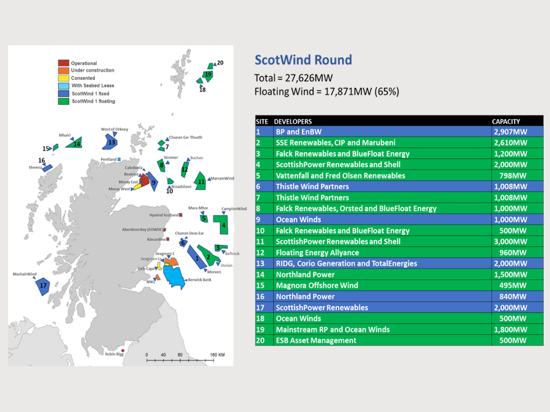Click map site 9 Caledonia blue polygon
The width and height of the screenshot is (550, 412).
[x=152, y=181]
